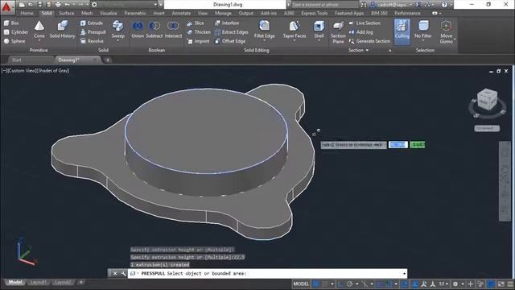Select the Box primitive tool
The height and width of the screenshot is (290, 515).
pos(11,23)
